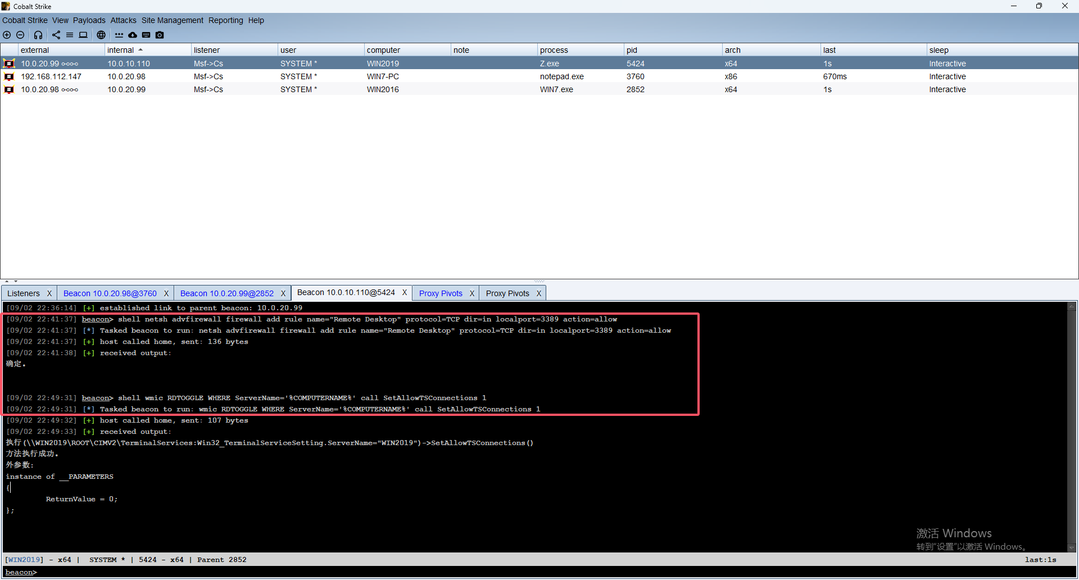1079x580 pixels.
Task: Sort sessions by the external column header
Action: (x=62, y=50)
